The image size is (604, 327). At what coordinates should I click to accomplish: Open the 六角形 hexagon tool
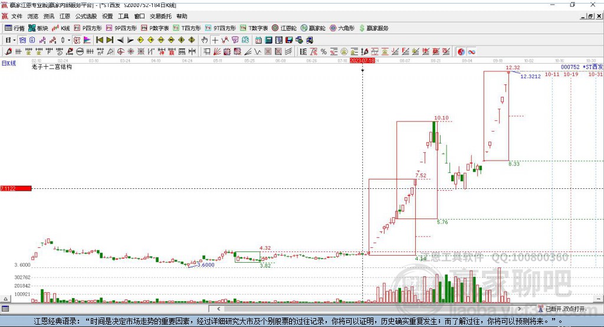point(342,28)
